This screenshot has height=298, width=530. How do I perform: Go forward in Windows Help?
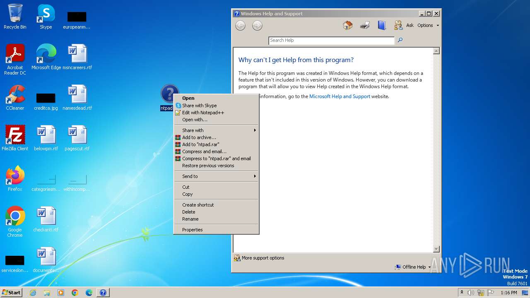pyautogui.click(x=257, y=26)
